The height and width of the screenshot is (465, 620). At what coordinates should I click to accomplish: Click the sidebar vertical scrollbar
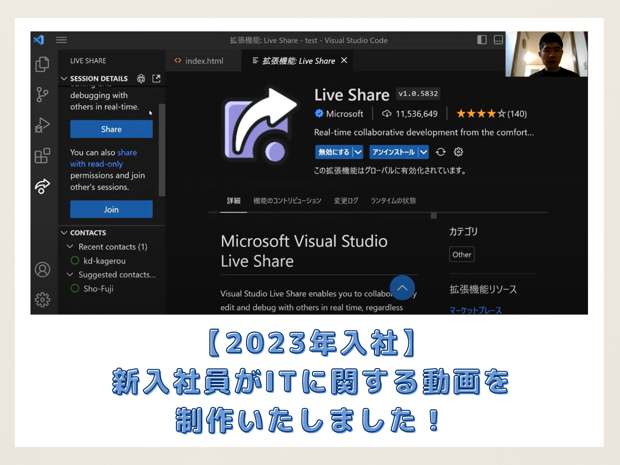tap(162, 150)
